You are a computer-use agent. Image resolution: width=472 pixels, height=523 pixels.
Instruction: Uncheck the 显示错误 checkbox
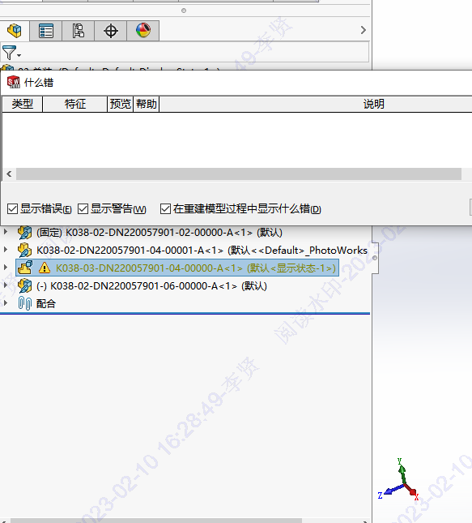click(x=12, y=209)
